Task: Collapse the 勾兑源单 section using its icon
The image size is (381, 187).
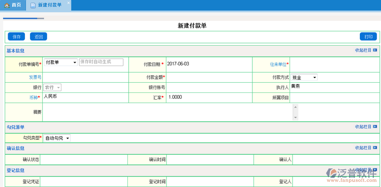Action: click(375, 127)
